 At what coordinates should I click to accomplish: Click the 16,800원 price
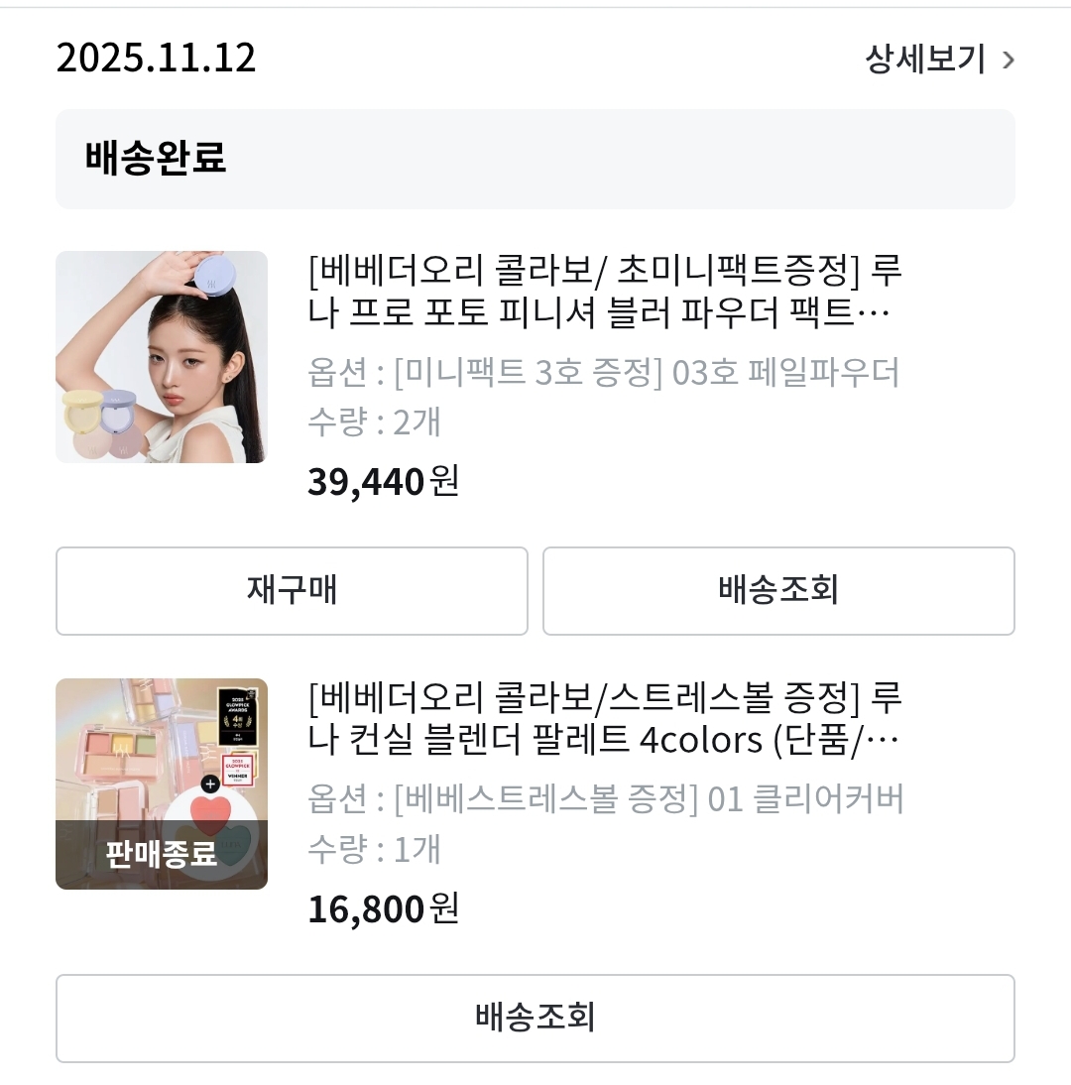point(383,908)
